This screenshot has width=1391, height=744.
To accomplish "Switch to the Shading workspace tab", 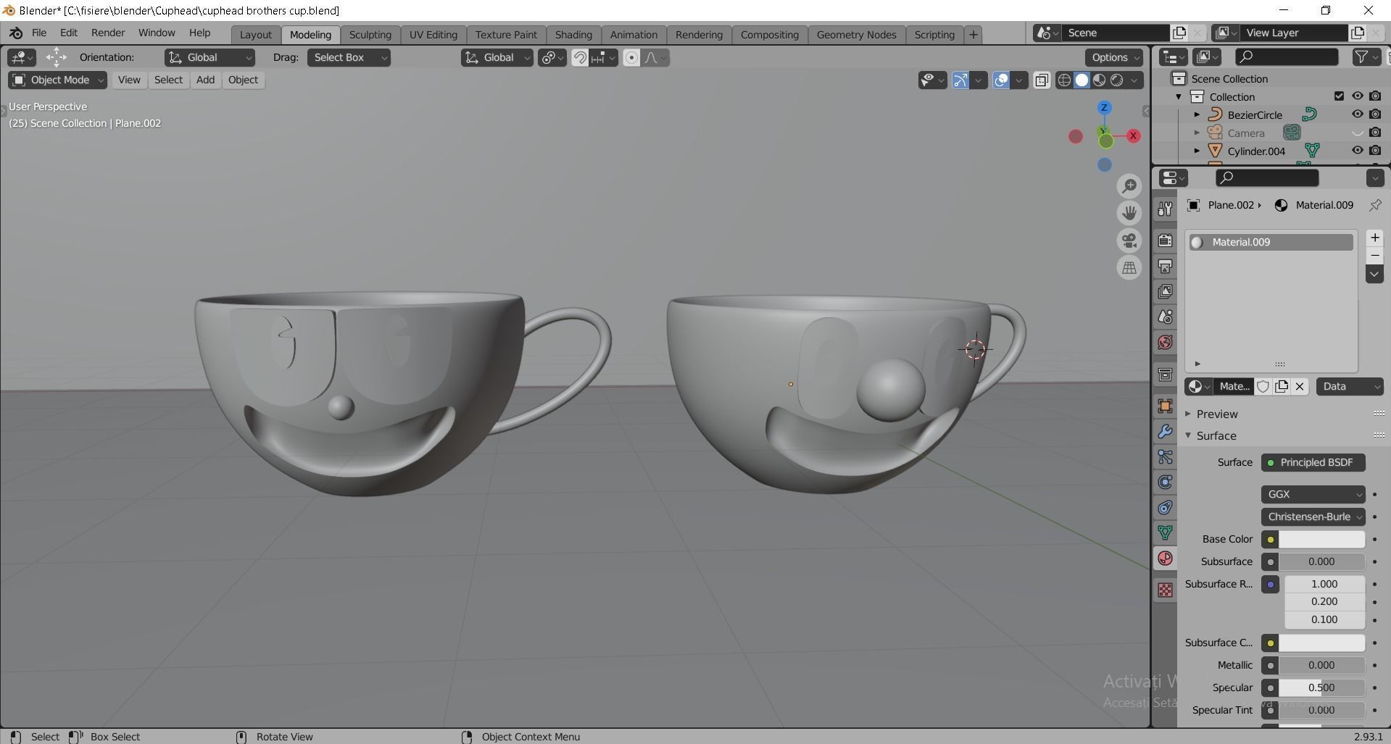I will 573,35.
